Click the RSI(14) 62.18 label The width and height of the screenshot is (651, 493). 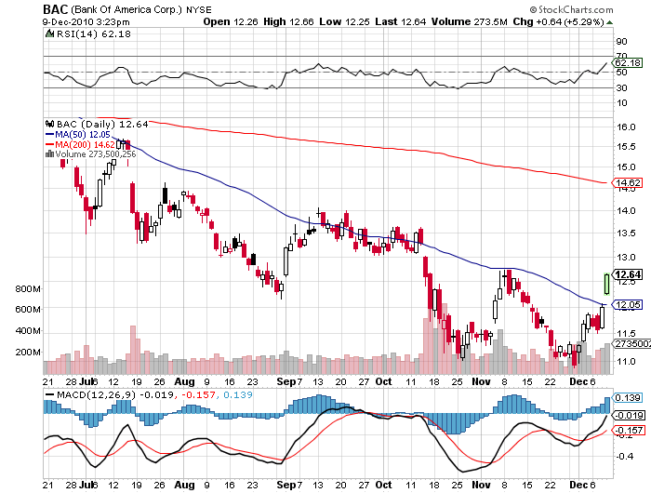[93, 34]
